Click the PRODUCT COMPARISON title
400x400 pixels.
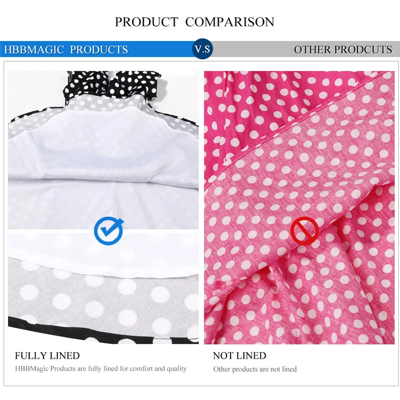coord(194,22)
